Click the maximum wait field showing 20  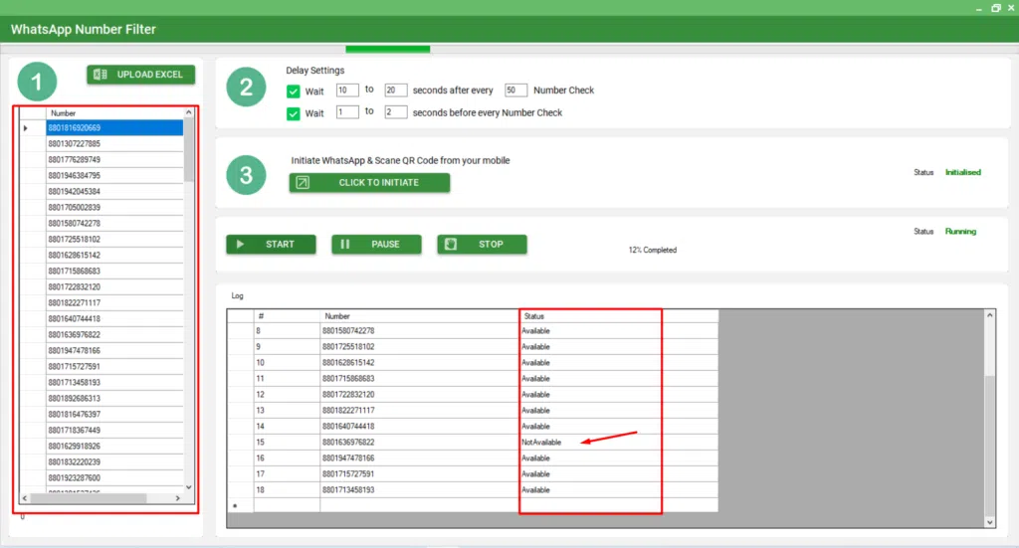click(x=396, y=91)
